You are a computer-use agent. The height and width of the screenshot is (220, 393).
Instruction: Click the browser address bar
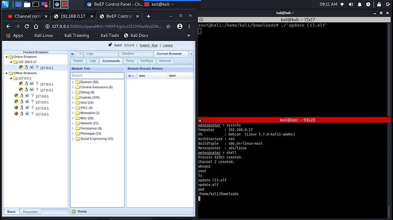click(107, 26)
